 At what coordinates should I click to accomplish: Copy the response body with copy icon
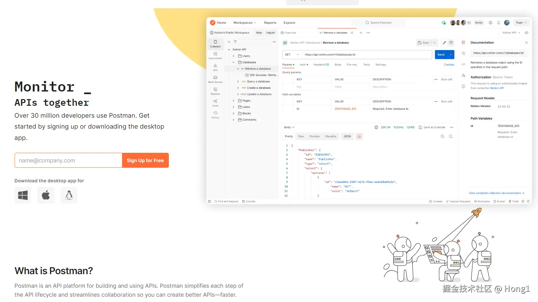(442, 136)
